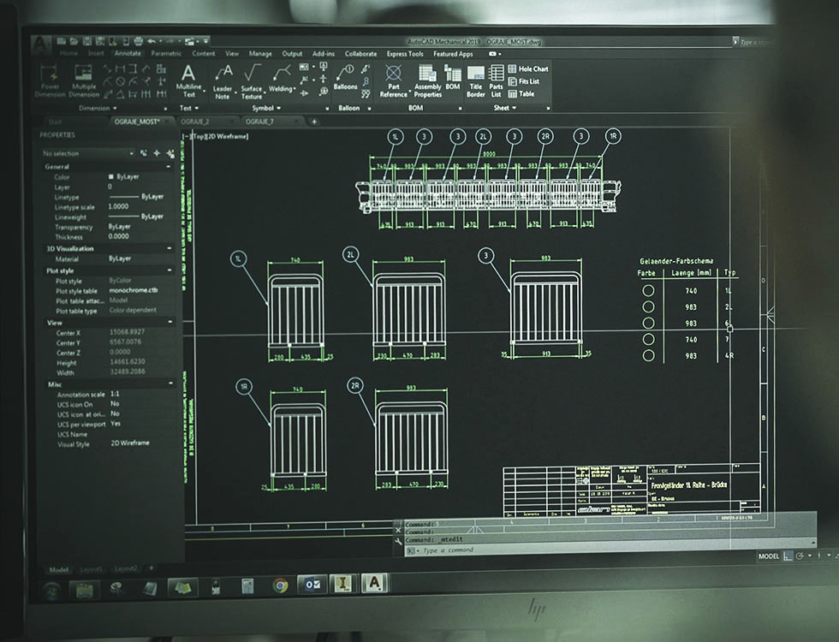
Task: Insert a Welding symbol
Action: click(x=281, y=79)
